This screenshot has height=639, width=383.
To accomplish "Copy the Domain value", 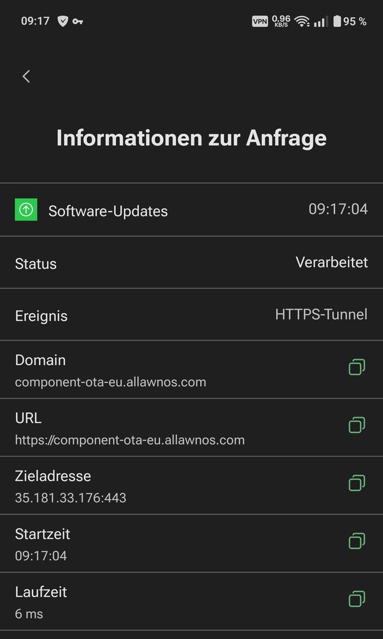I will pyautogui.click(x=356, y=367).
